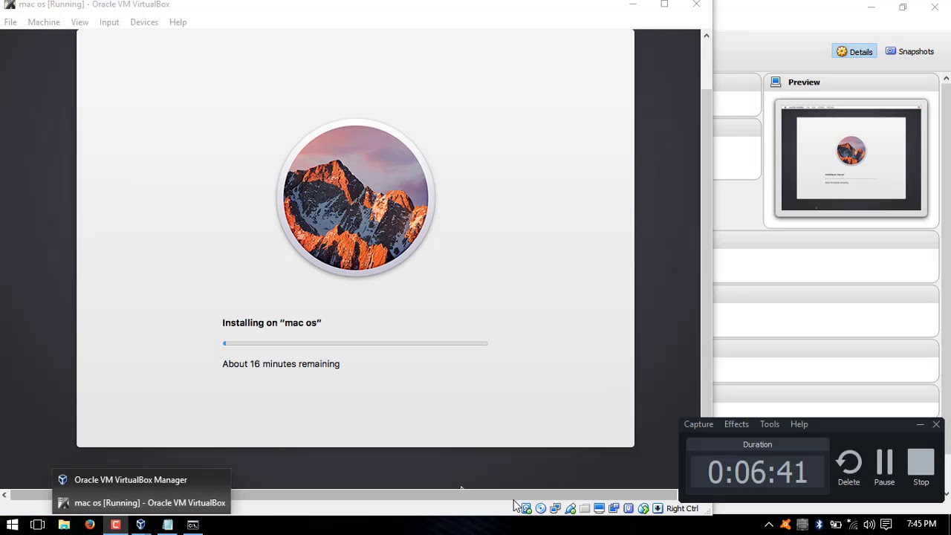The height and width of the screenshot is (535, 951).
Task: Click the mouse integration status icon
Action: pyautogui.click(x=643, y=508)
